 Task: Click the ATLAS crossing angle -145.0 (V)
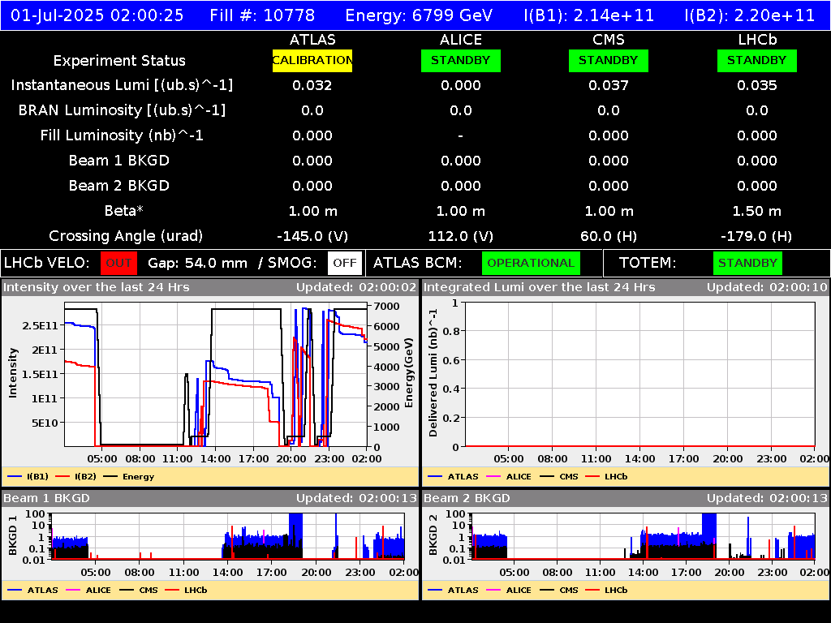click(x=312, y=236)
